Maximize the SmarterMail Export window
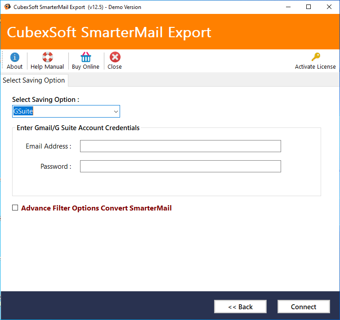340x320 pixels. pos(309,7)
